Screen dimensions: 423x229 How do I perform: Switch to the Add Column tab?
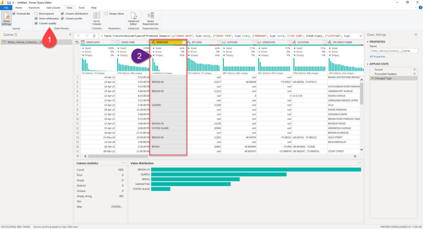point(53,7)
